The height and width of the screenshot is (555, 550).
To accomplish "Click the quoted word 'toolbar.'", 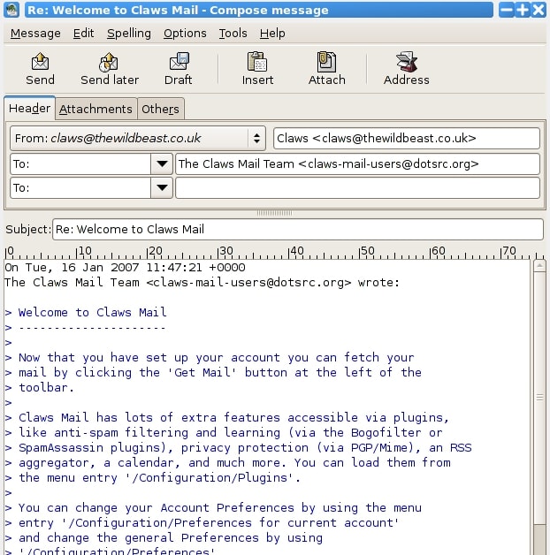I will 46,388.
